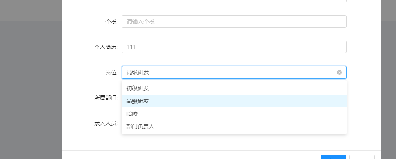Click blank dialog space right of the 个税 input
This screenshot has height=159, width=396.
pos(363,21)
